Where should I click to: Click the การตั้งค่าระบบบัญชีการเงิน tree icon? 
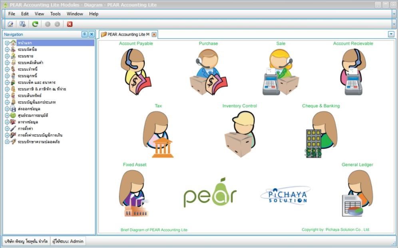point(13,135)
